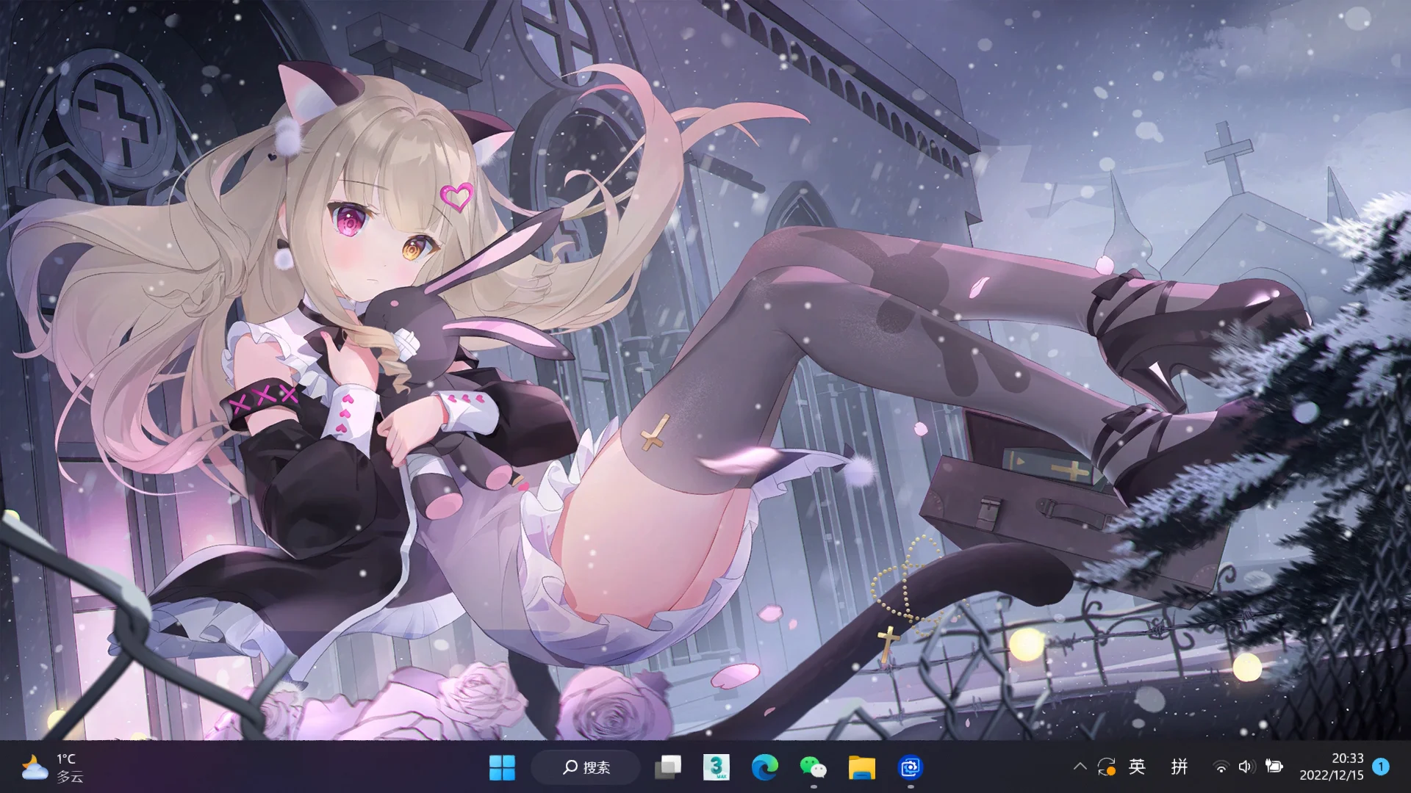Toggle the 拼 IME mode indicator
The image size is (1411, 793).
click(1179, 767)
